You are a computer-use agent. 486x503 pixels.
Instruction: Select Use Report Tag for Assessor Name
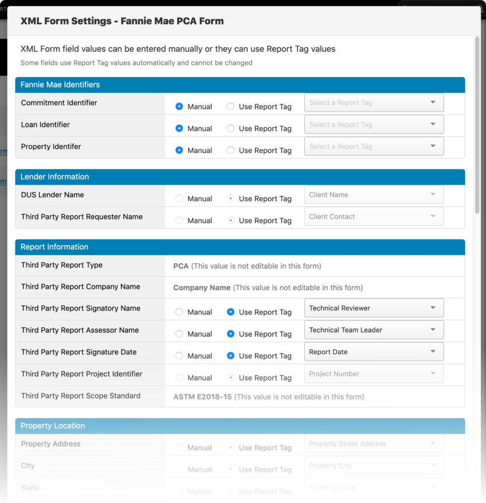click(230, 334)
